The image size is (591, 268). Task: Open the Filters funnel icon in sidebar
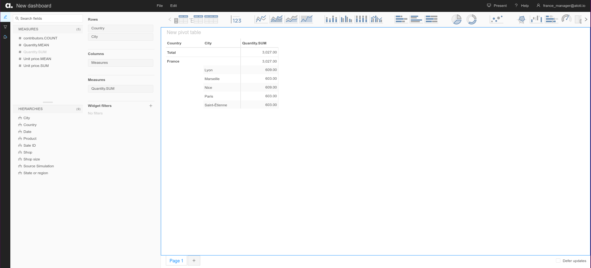point(5,27)
